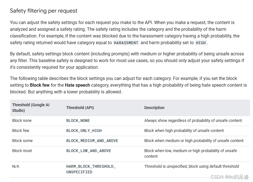Click the HIGH inline code label
Image resolution: width=253 pixels, height=182 pixels.
201,43
